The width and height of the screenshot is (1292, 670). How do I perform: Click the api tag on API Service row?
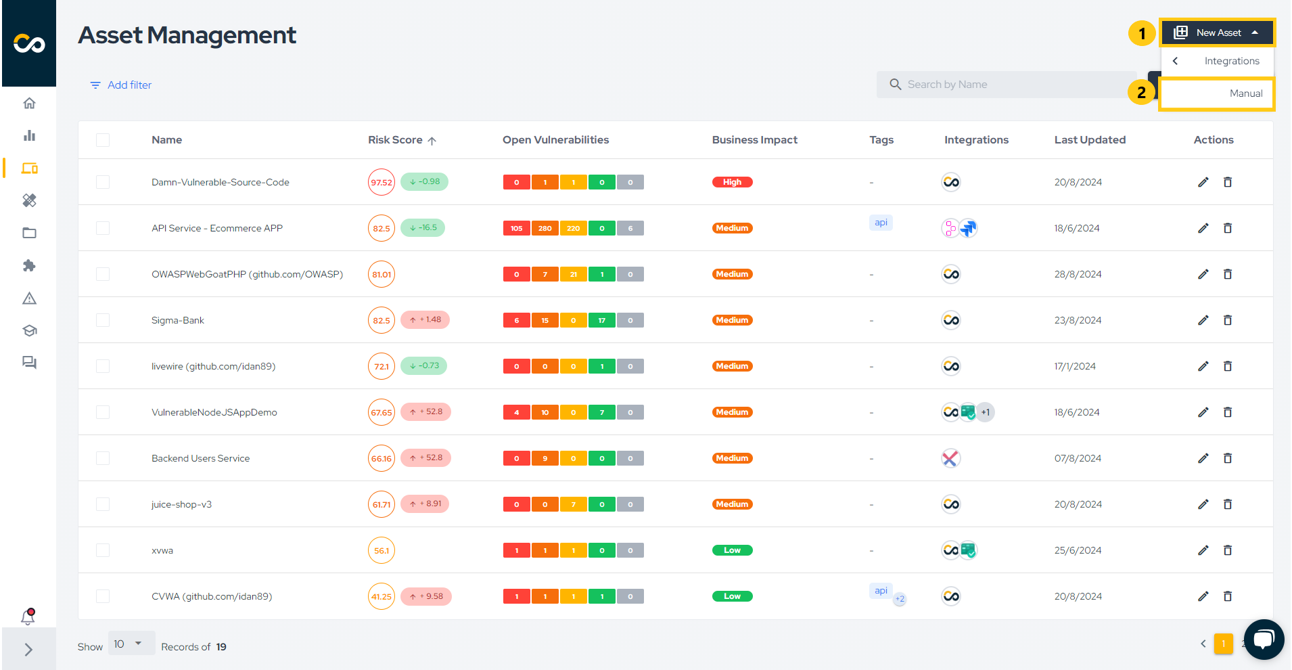pos(881,223)
